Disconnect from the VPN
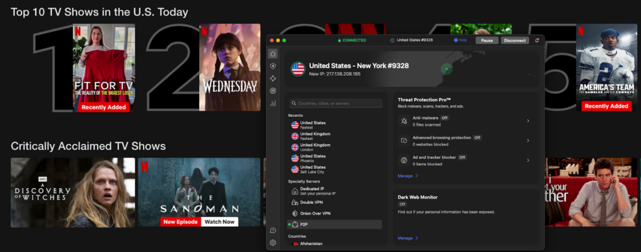The width and height of the screenshot is (641, 252). pyautogui.click(x=515, y=41)
